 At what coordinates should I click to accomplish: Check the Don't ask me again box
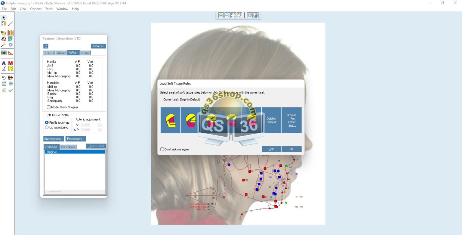point(162,149)
